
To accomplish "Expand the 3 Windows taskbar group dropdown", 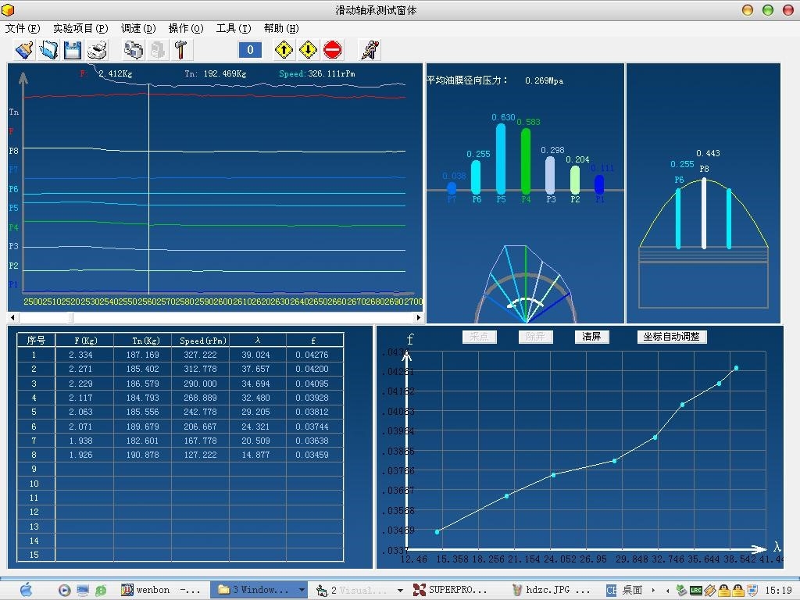I will coord(302,590).
